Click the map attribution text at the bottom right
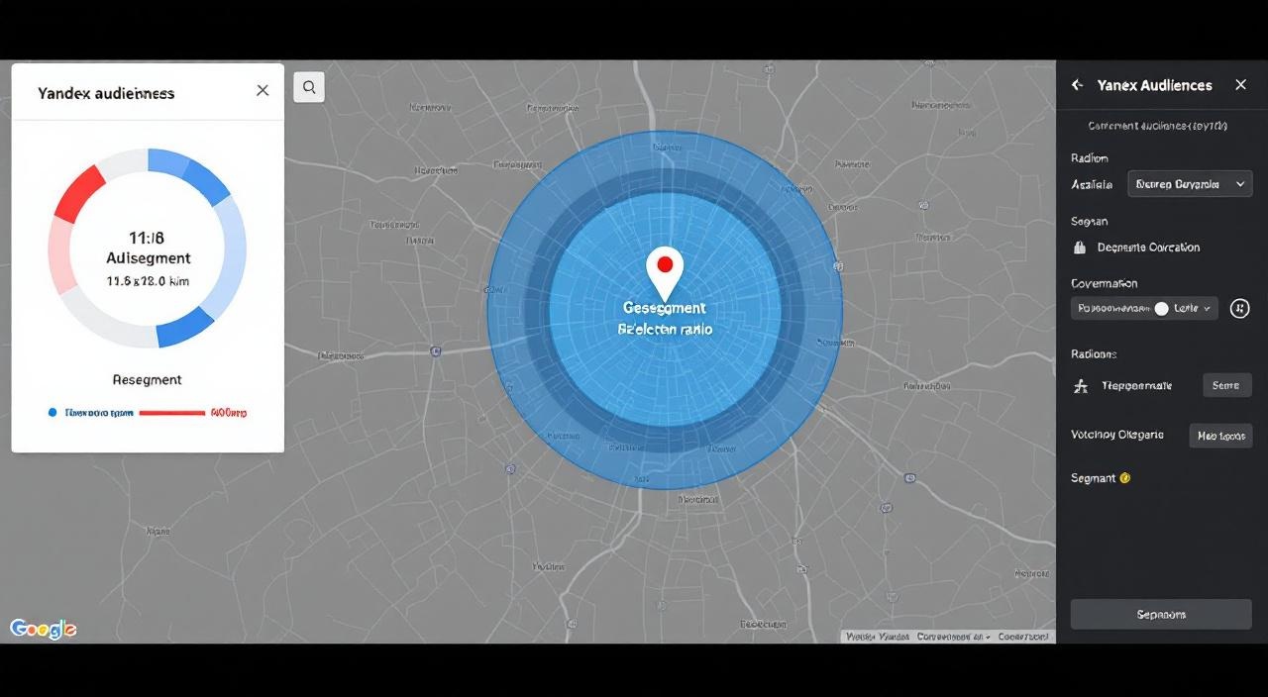 [948, 637]
